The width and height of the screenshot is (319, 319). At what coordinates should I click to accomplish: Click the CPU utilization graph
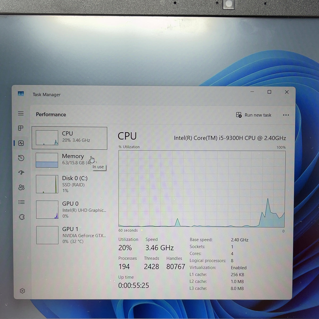point(202,189)
